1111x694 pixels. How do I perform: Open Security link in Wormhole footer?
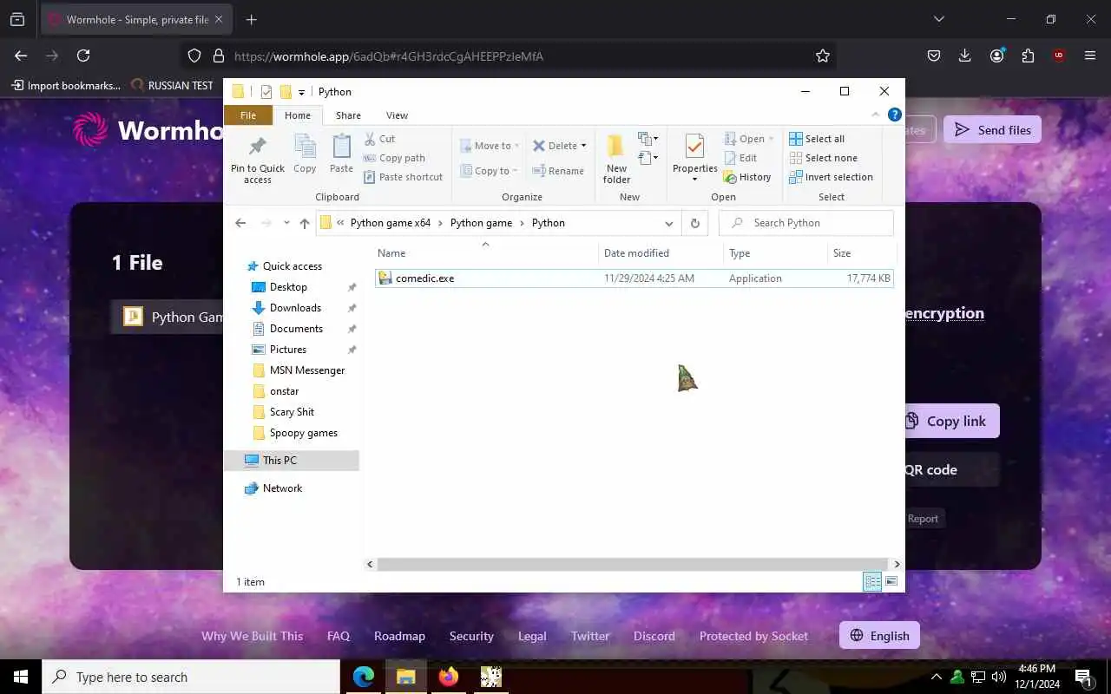[x=471, y=636]
